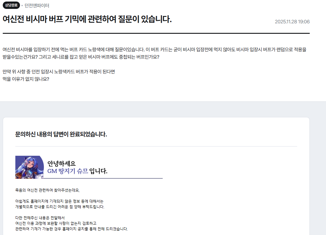Click the reply line starting 아쉽게도 홈페이지에 기재되지

pos(59,201)
